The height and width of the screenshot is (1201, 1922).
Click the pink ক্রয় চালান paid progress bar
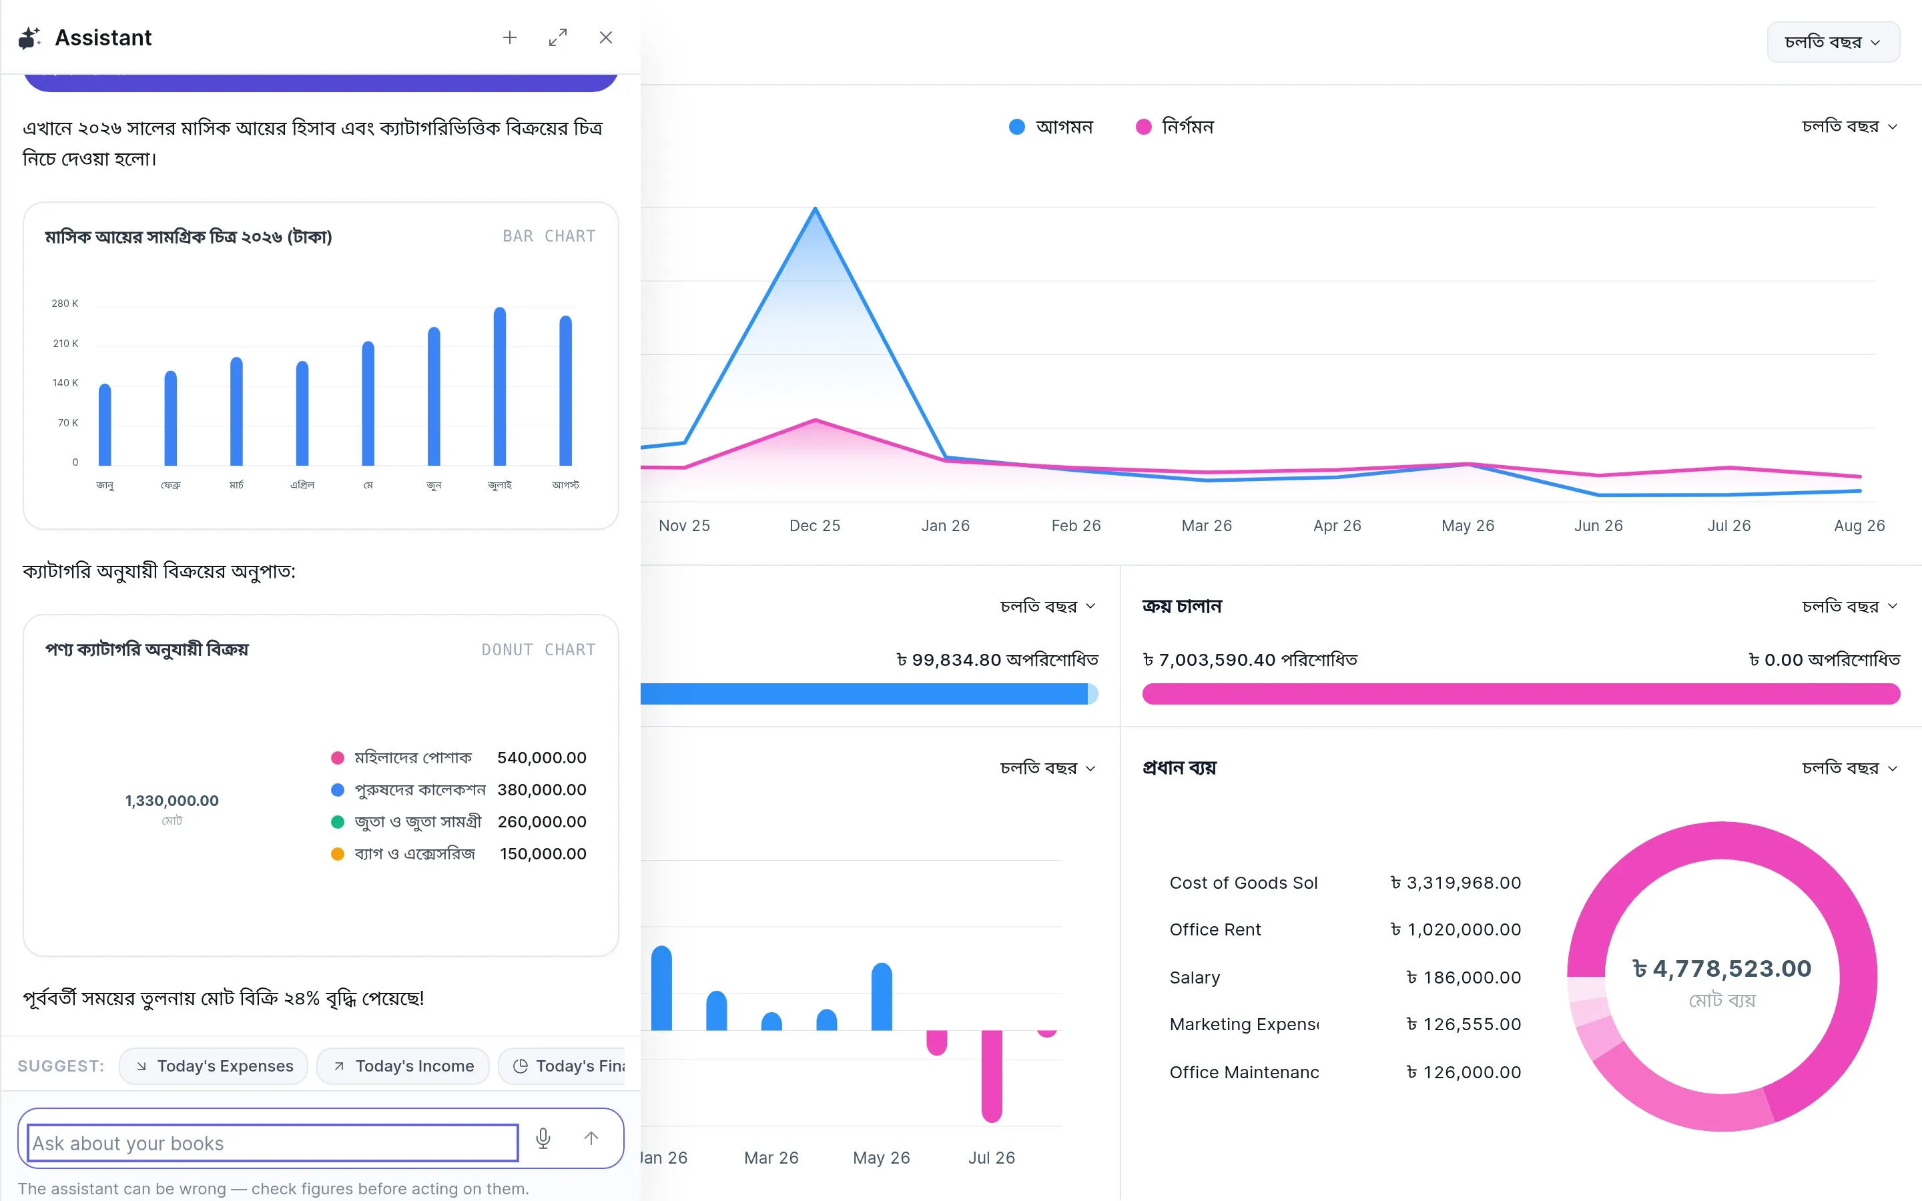1521,693
